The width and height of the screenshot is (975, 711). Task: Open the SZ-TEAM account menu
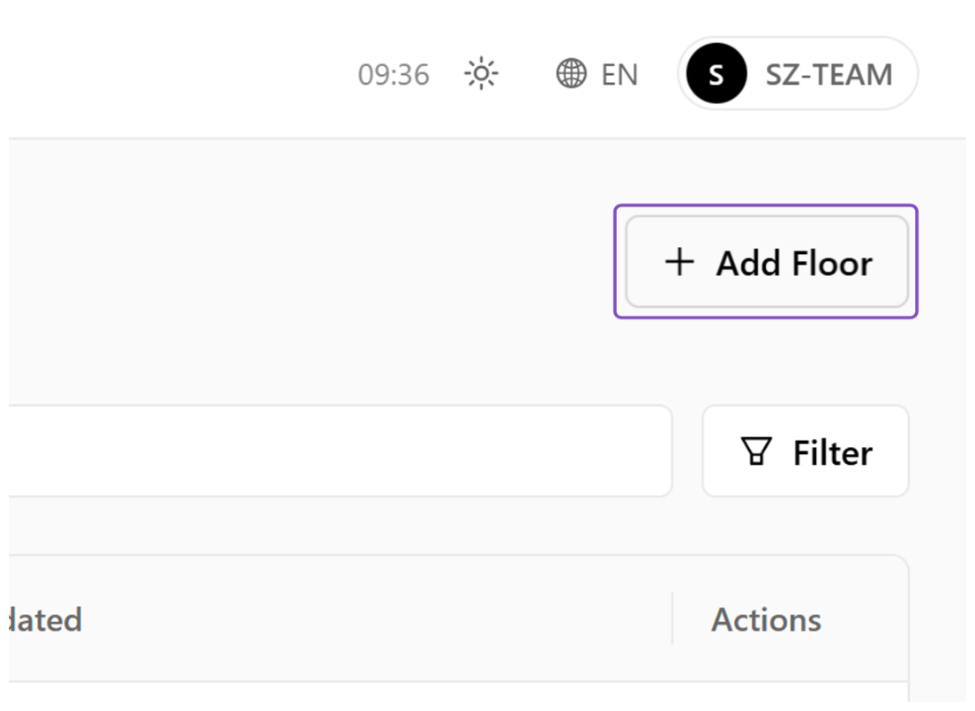[x=798, y=73]
